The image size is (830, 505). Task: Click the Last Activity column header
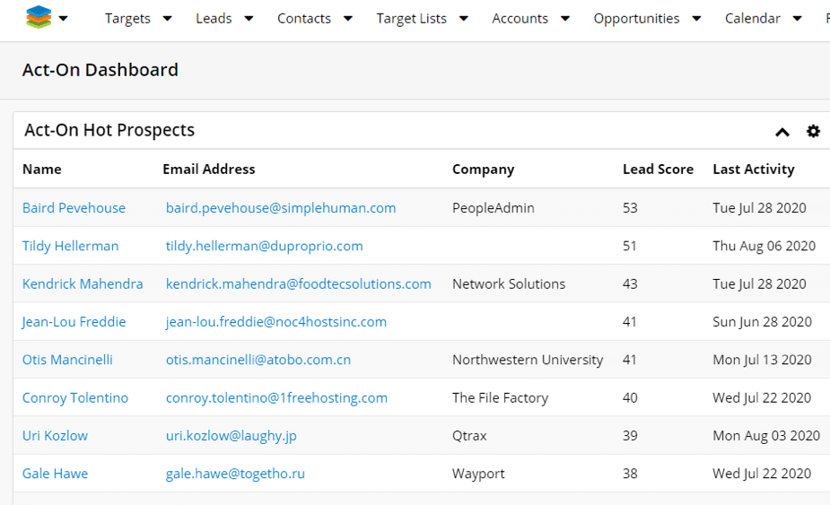tap(753, 170)
